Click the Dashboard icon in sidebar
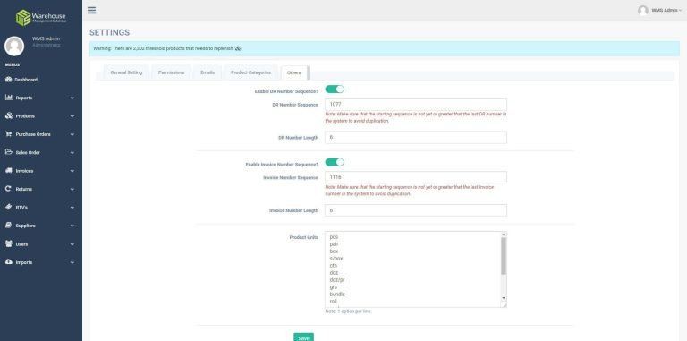Image resolution: width=687 pixels, height=341 pixels. (x=8, y=80)
